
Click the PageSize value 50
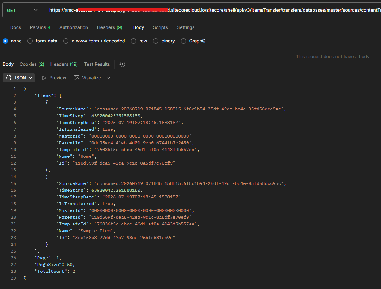[x=70, y=265]
